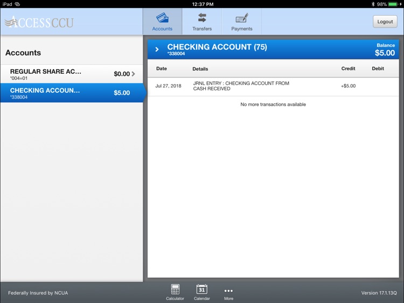
Task: Open the Accounts tab
Action: [x=162, y=22]
